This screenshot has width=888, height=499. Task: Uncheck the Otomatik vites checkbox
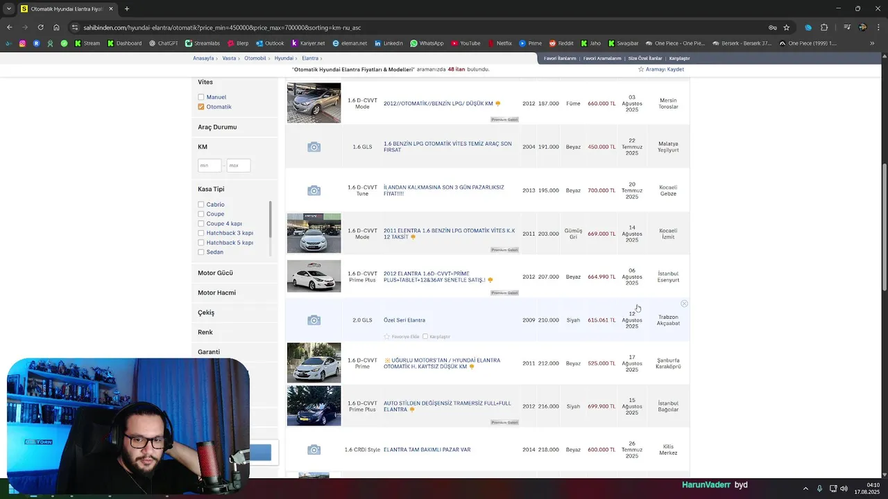tap(201, 107)
